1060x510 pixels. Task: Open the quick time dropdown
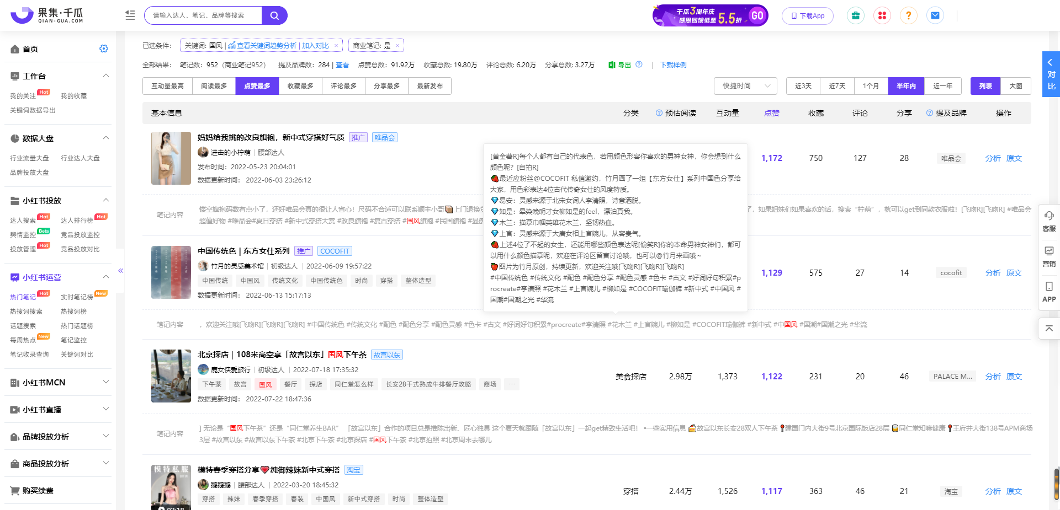tap(745, 86)
